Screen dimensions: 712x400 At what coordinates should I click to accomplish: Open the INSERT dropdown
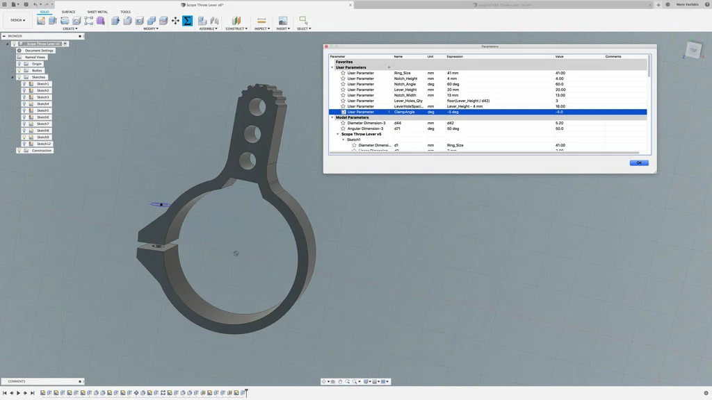284,28
